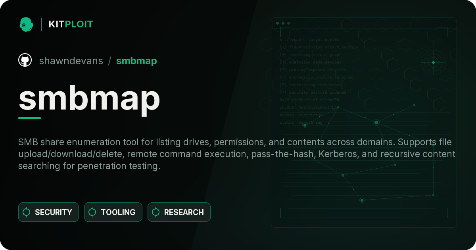Click the crosshair icon in SECURITY badge
This screenshot has height=250, width=476.
point(27,212)
